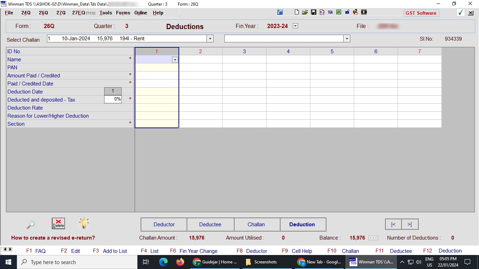
Task: Click the GST Software button
Action: [421, 13]
